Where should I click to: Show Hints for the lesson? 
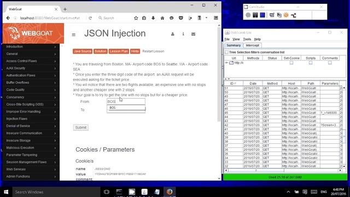[135, 51]
